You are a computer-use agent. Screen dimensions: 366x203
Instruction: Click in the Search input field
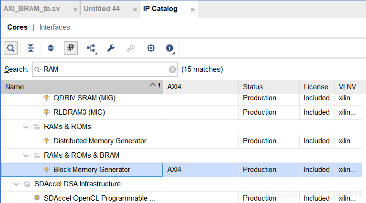[105, 70]
